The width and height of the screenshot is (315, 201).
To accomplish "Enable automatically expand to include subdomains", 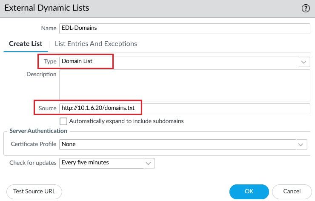I will pos(63,121).
